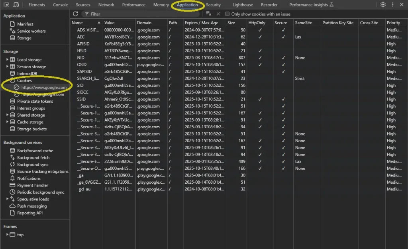
Task: Expand the Session storage tree node
Action: 7,67
